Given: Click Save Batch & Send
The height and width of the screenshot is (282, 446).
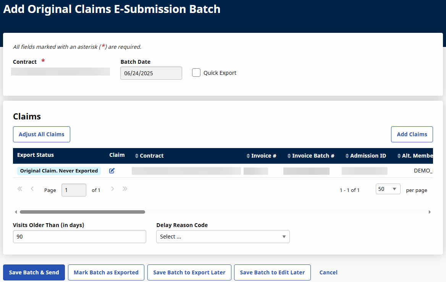Looking at the screenshot, I should point(34,272).
